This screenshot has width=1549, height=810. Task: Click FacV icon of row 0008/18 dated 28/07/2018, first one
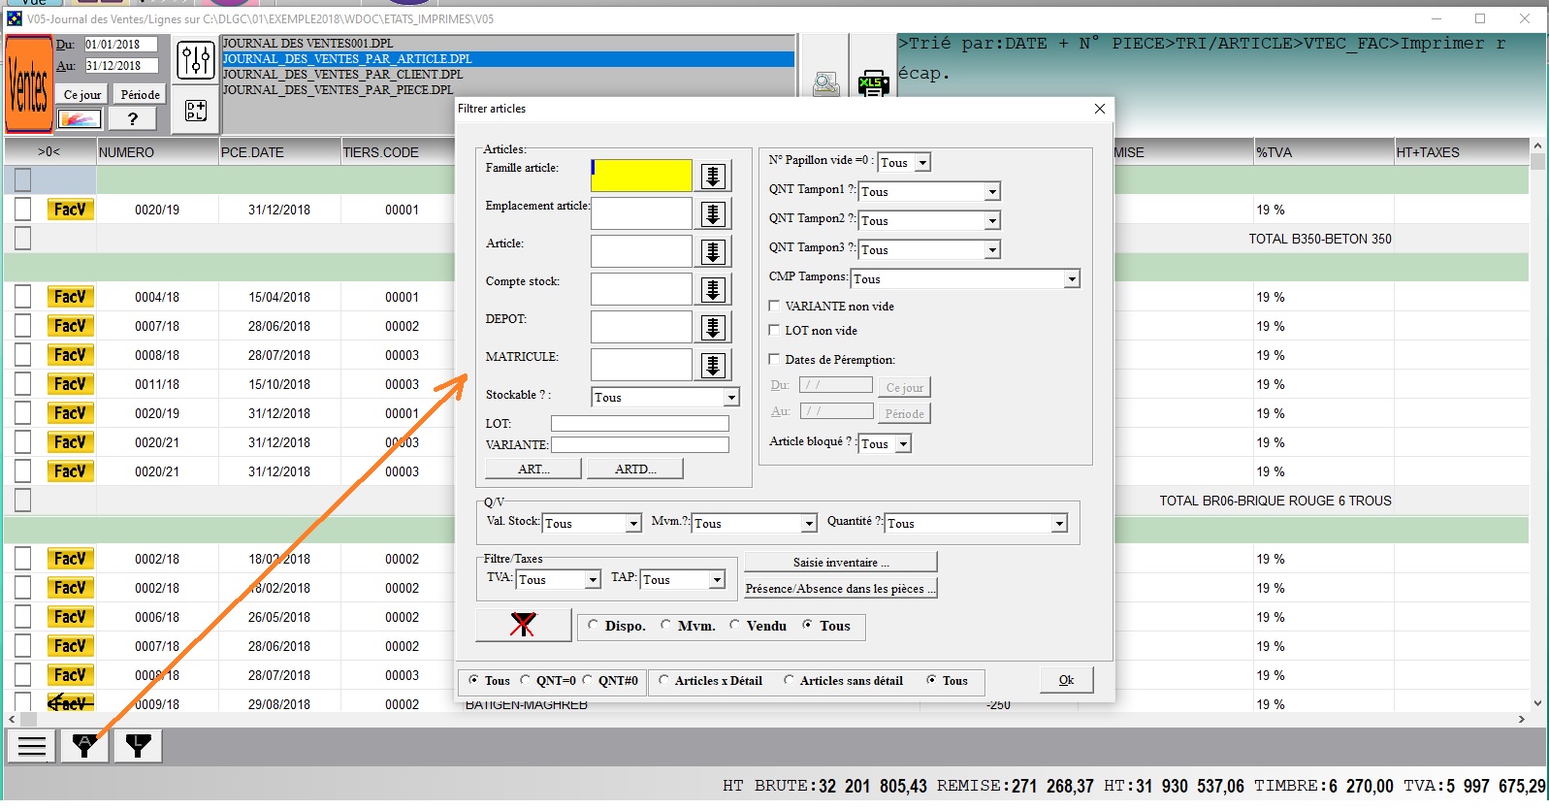pyautogui.click(x=70, y=355)
